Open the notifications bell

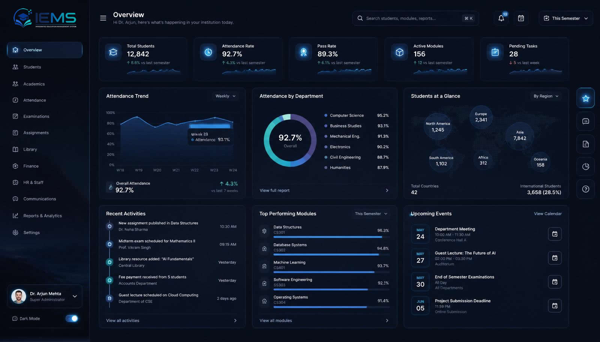(x=501, y=18)
